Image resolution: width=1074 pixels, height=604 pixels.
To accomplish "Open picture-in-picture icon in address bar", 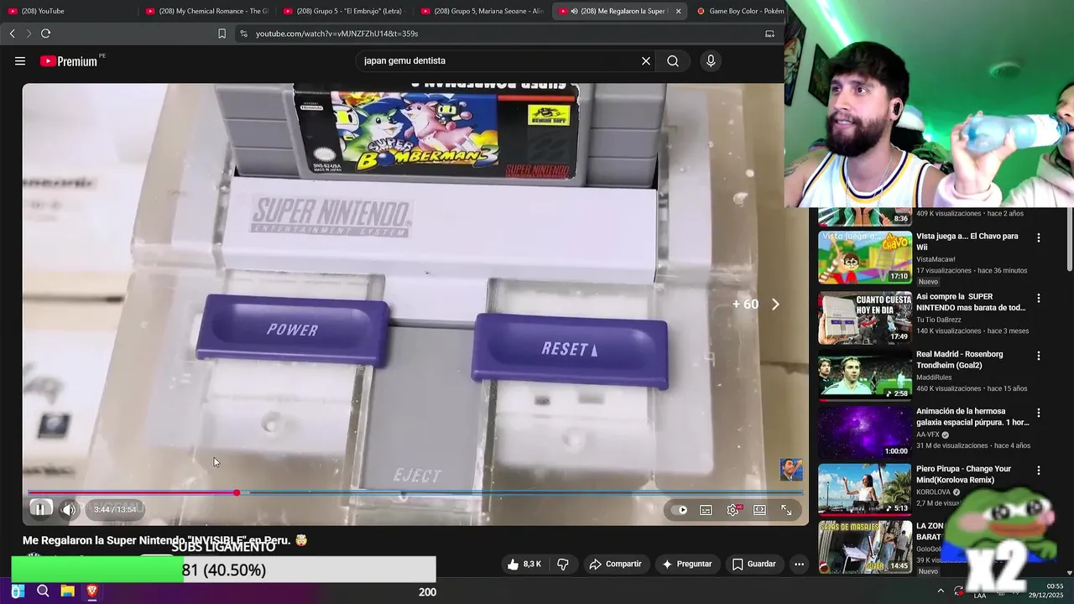I will coord(769,34).
